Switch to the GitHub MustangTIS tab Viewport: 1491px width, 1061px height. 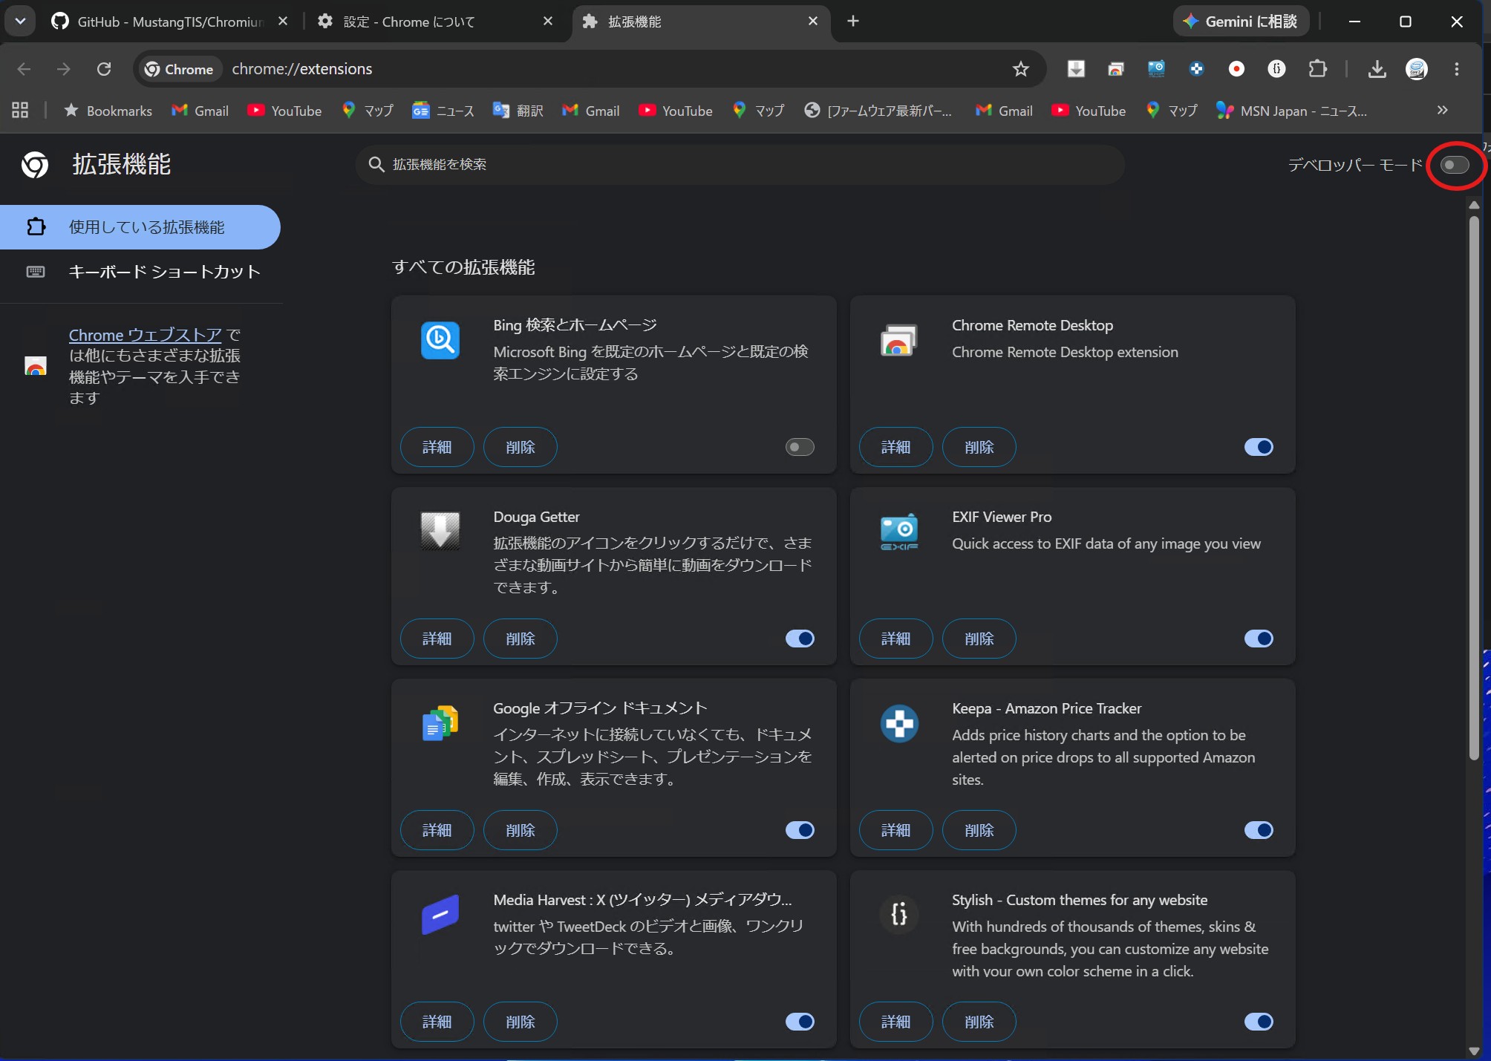[x=169, y=22]
